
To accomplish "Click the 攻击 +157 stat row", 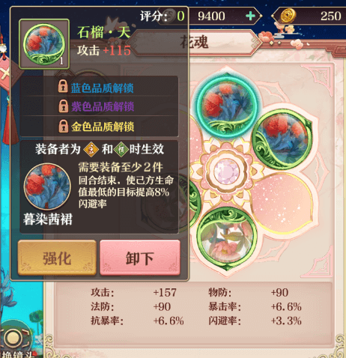I will pos(133,292).
